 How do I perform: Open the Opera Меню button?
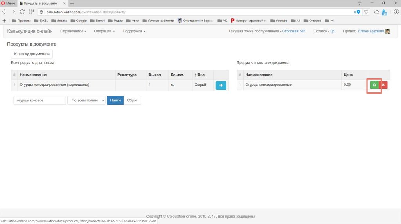[x=8, y=3]
